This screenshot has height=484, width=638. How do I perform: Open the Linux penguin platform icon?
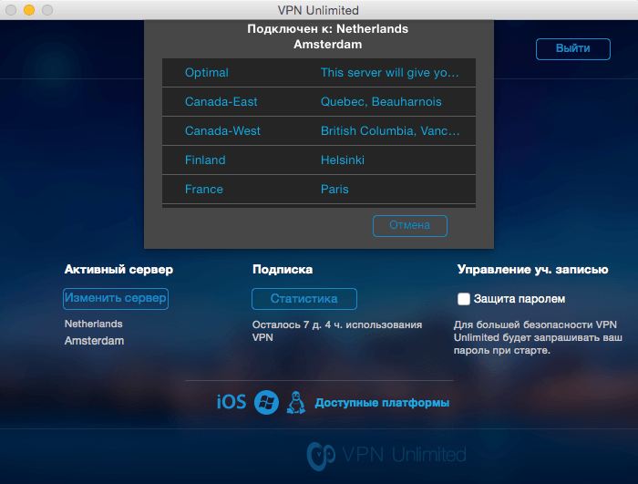[296, 402]
